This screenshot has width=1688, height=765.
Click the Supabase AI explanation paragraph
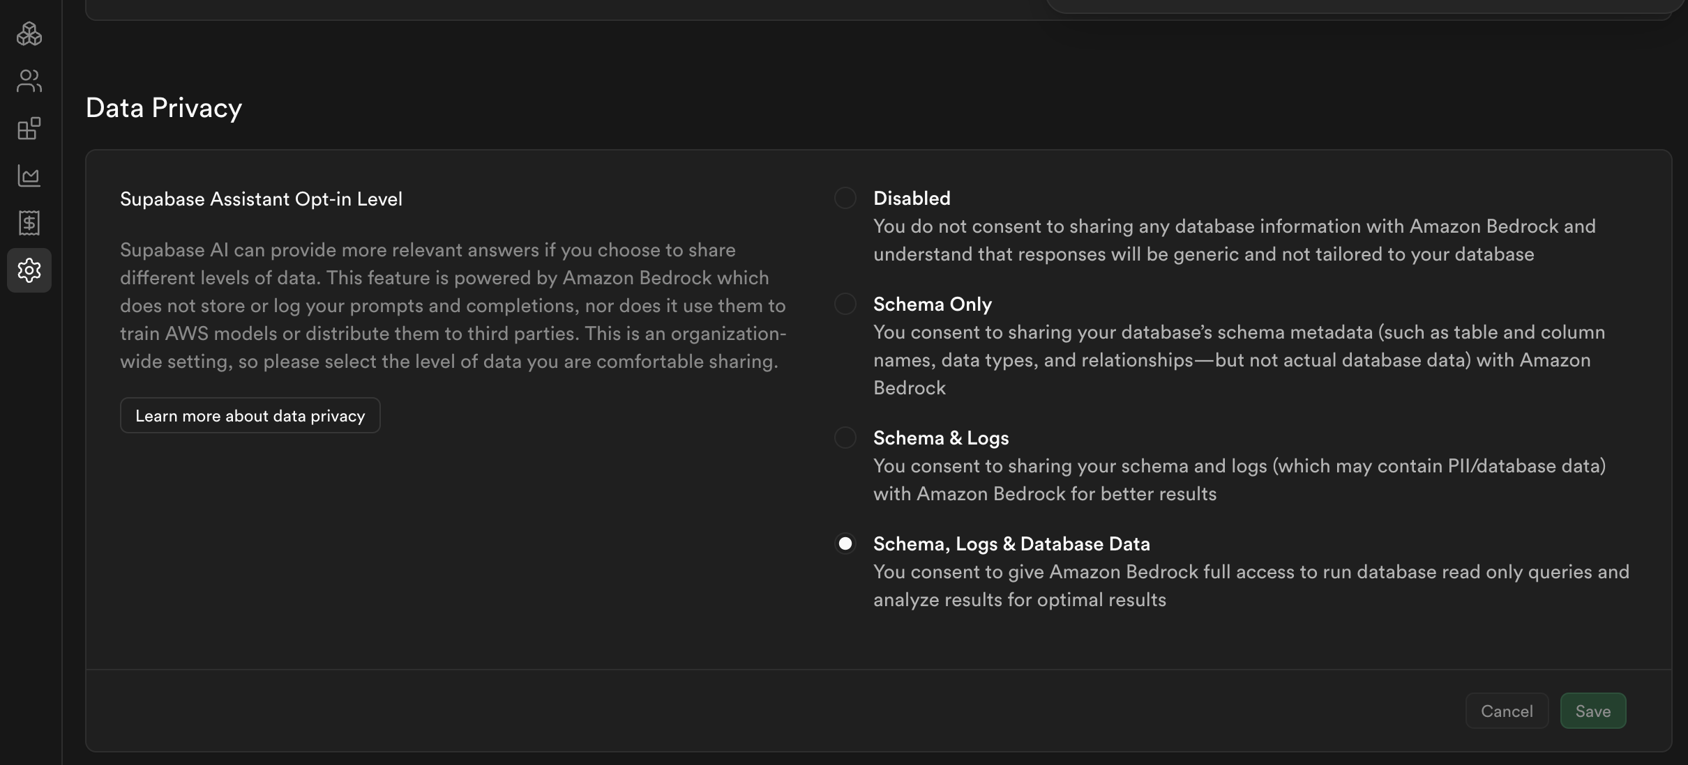453,306
